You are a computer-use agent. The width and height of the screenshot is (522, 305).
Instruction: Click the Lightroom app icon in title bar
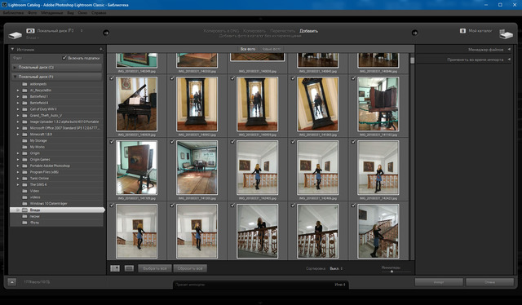pos(4,5)
